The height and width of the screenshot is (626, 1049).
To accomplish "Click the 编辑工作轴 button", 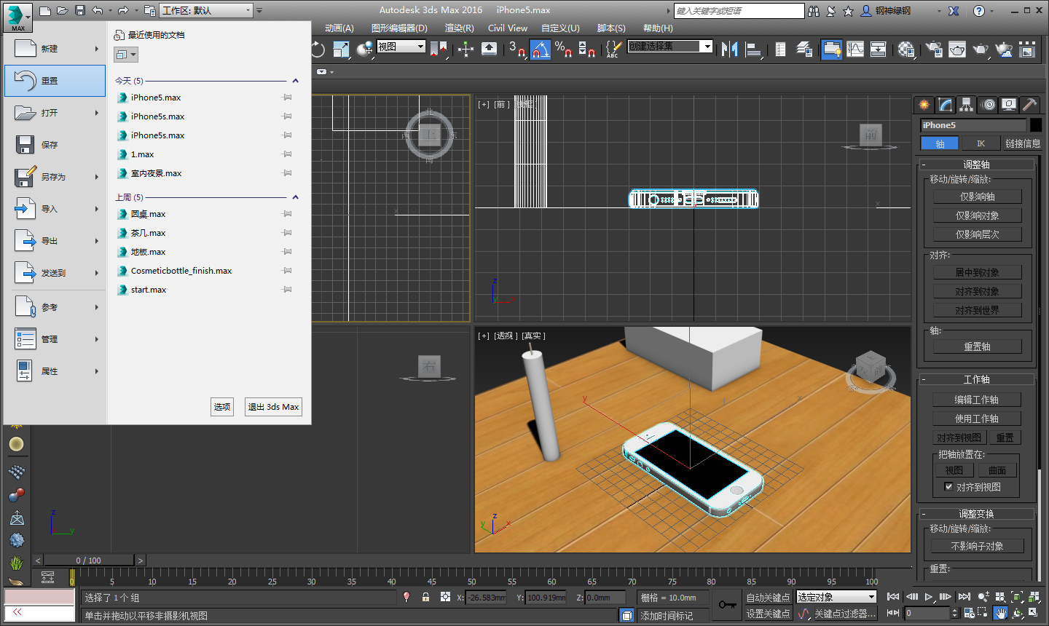I will pos(978,400).
